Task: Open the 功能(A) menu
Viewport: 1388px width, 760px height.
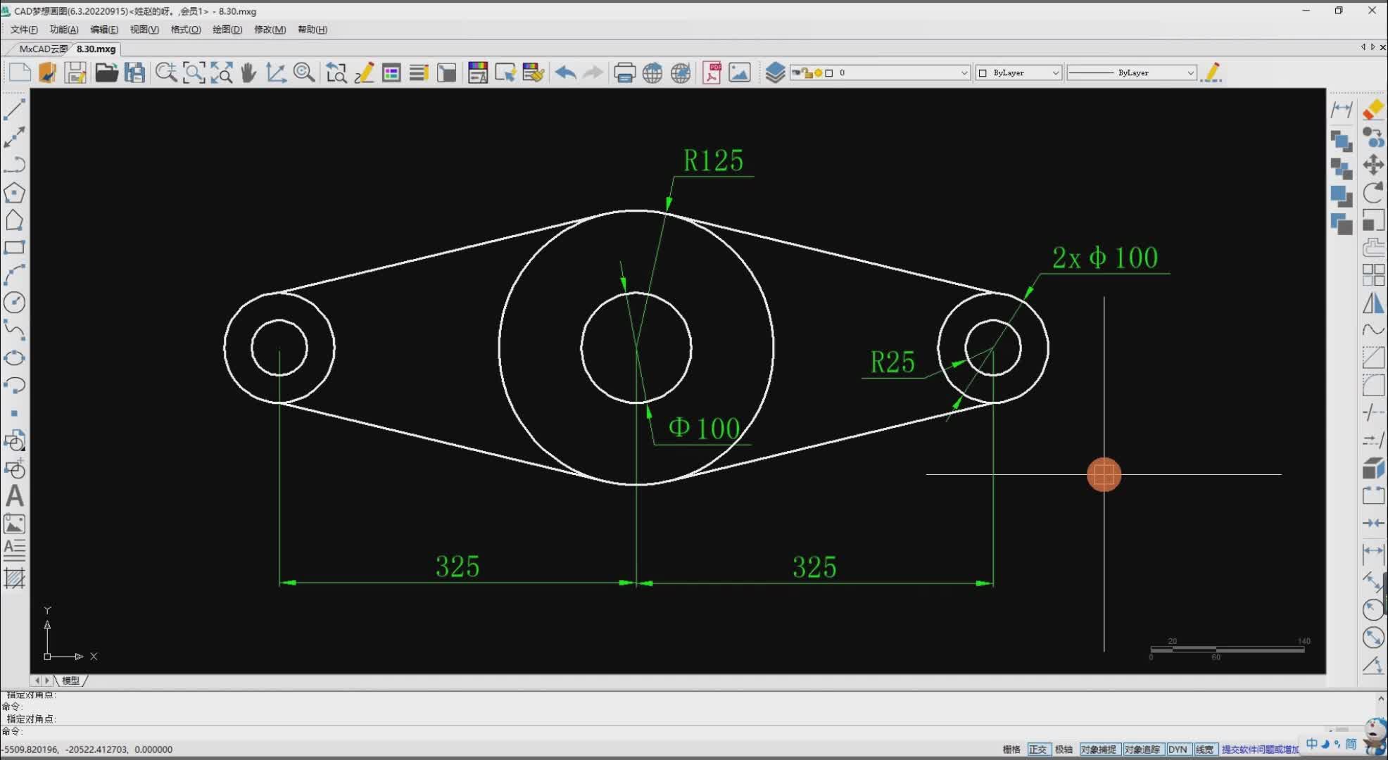Action: point(64,30)
